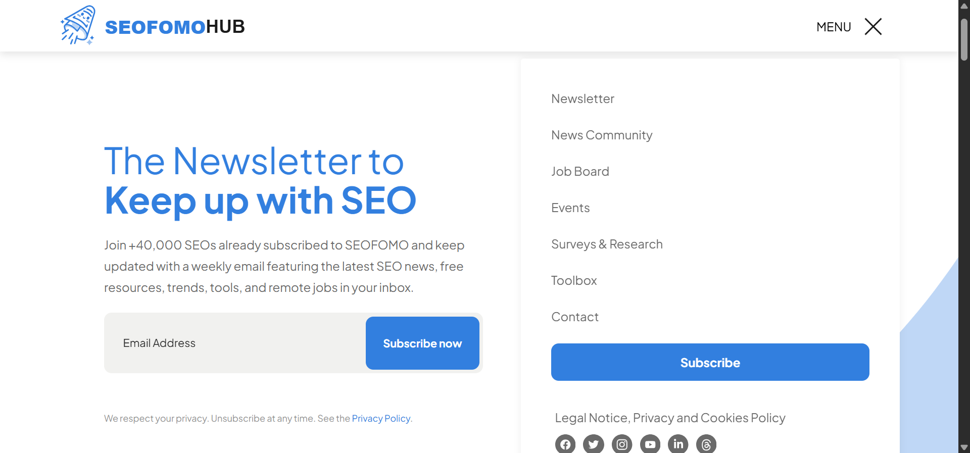The height and width of the screenshot is (453, 970).
Task: Click the scrollbar down arrow
Action: tap(964, 447)
